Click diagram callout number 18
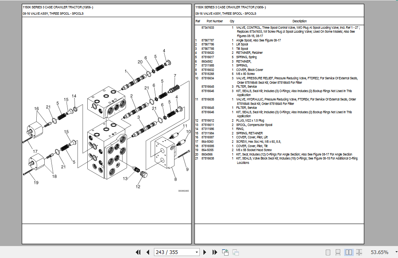 tap(54, 176)
